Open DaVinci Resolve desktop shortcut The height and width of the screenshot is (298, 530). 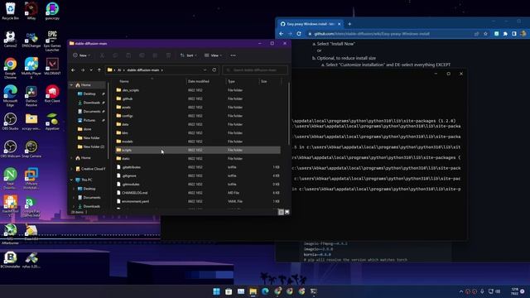click(x=31, y=96)
